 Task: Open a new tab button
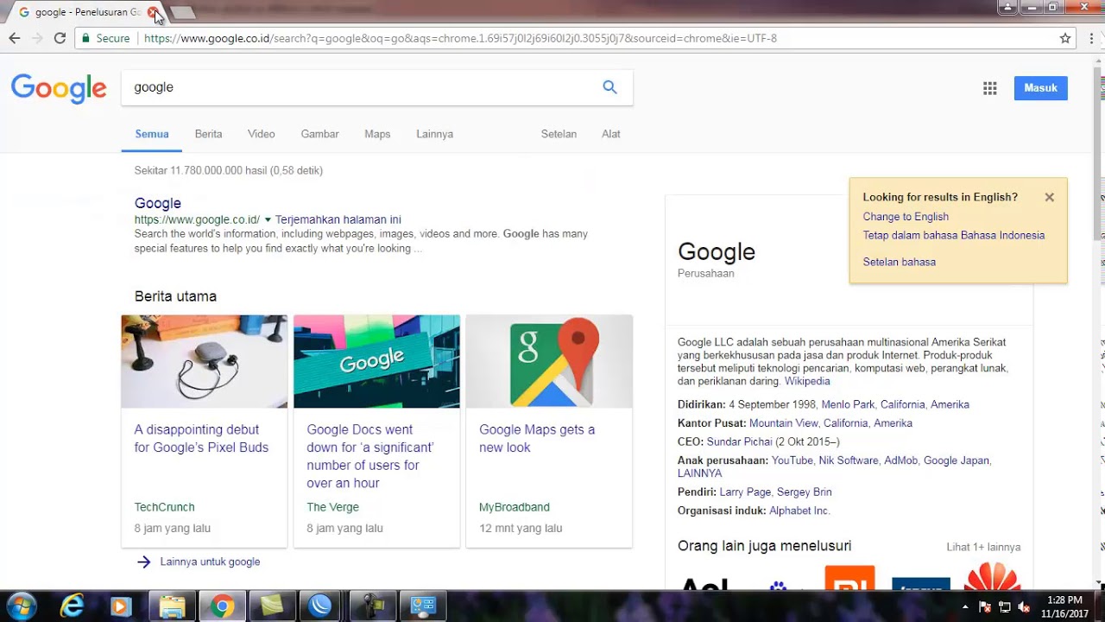tap(183, 12)
